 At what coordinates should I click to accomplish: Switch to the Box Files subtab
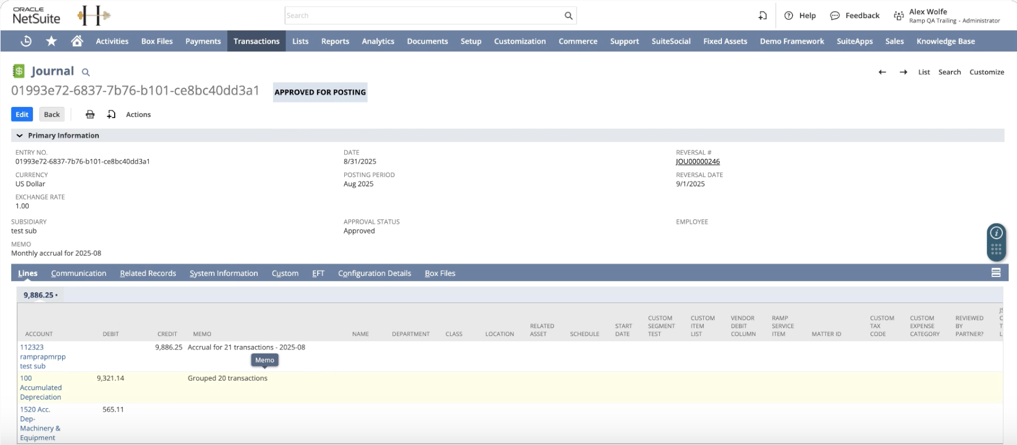click(x=440, y=273)
